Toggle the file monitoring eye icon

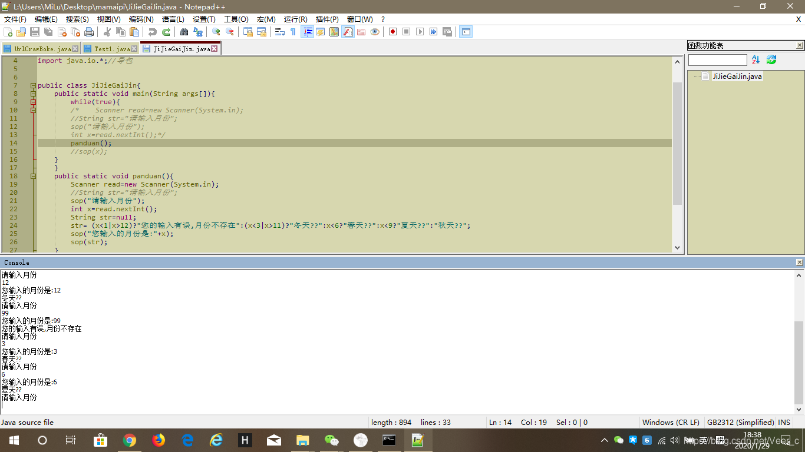(375, 32)
